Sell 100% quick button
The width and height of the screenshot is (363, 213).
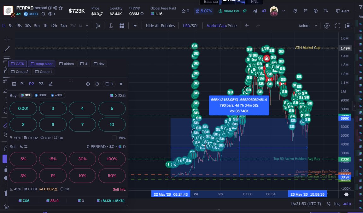(112, 159)
